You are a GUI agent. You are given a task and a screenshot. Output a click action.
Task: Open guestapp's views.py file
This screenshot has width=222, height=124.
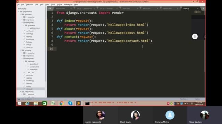coord(29,48)
